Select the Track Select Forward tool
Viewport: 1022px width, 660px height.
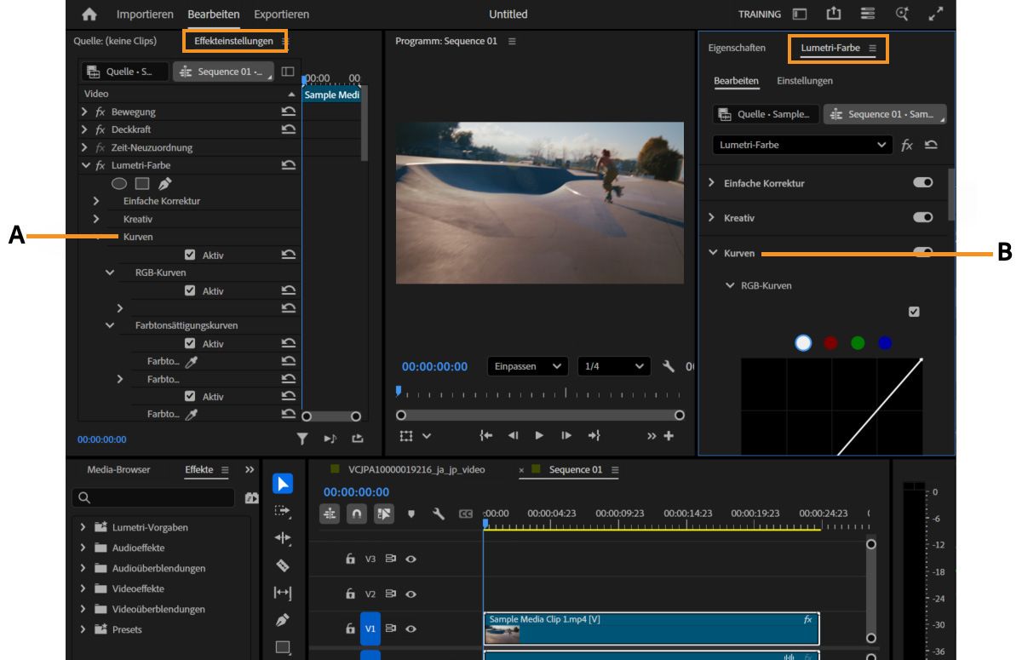[x=283, y=511]
